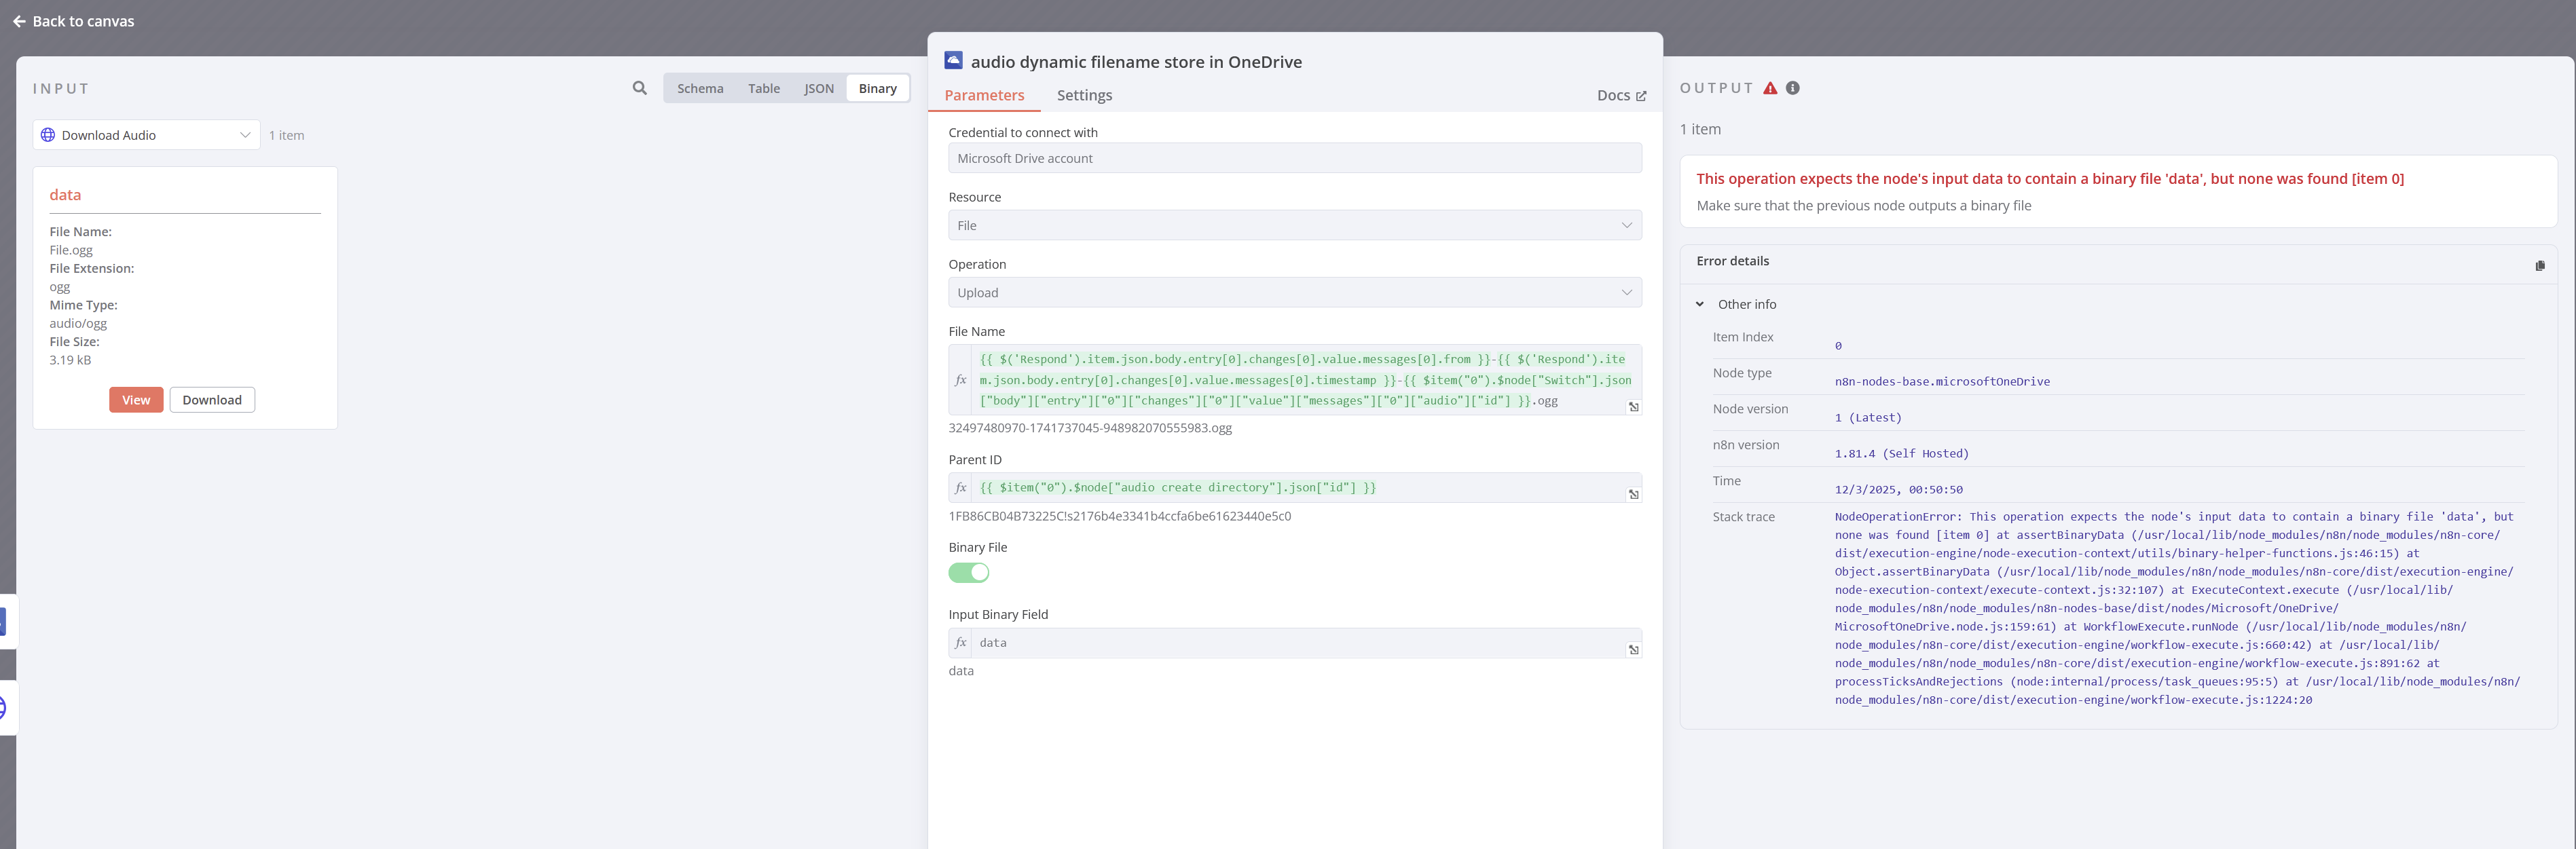Click the output info circle icon
2576x849 pixels.
(1792, 88)
